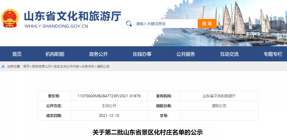Click the 通知公告 table cell value
This screenshot has height=140, width=287.
(219, 106)
